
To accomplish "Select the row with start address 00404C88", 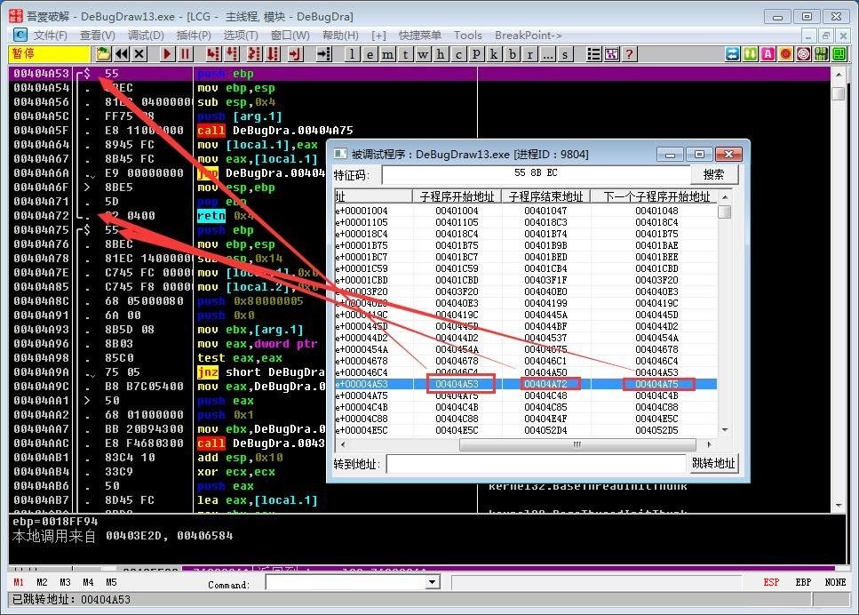I will [x=525, y=419].
